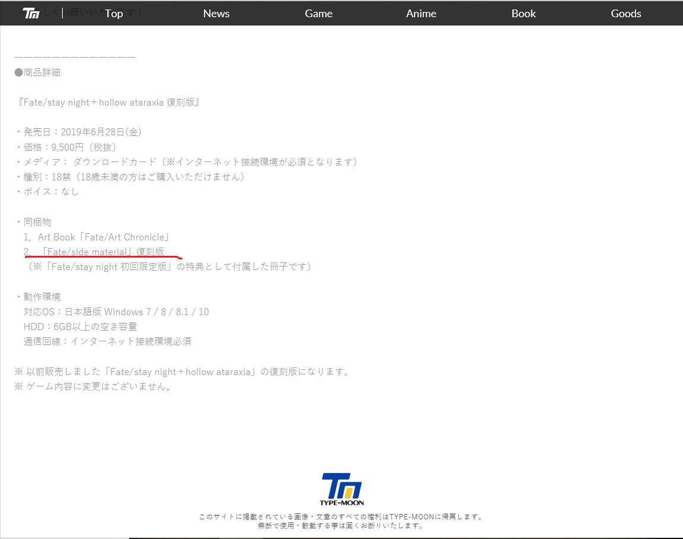Click the 種別 18禁 rating line

point(130,176)
